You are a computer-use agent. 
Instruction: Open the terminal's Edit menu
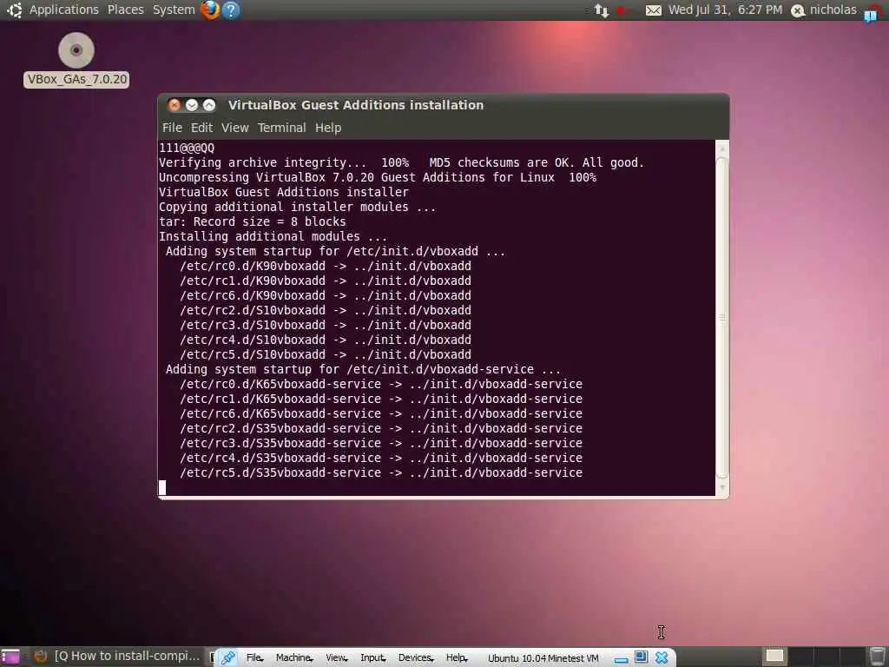[x=201, y=128]
